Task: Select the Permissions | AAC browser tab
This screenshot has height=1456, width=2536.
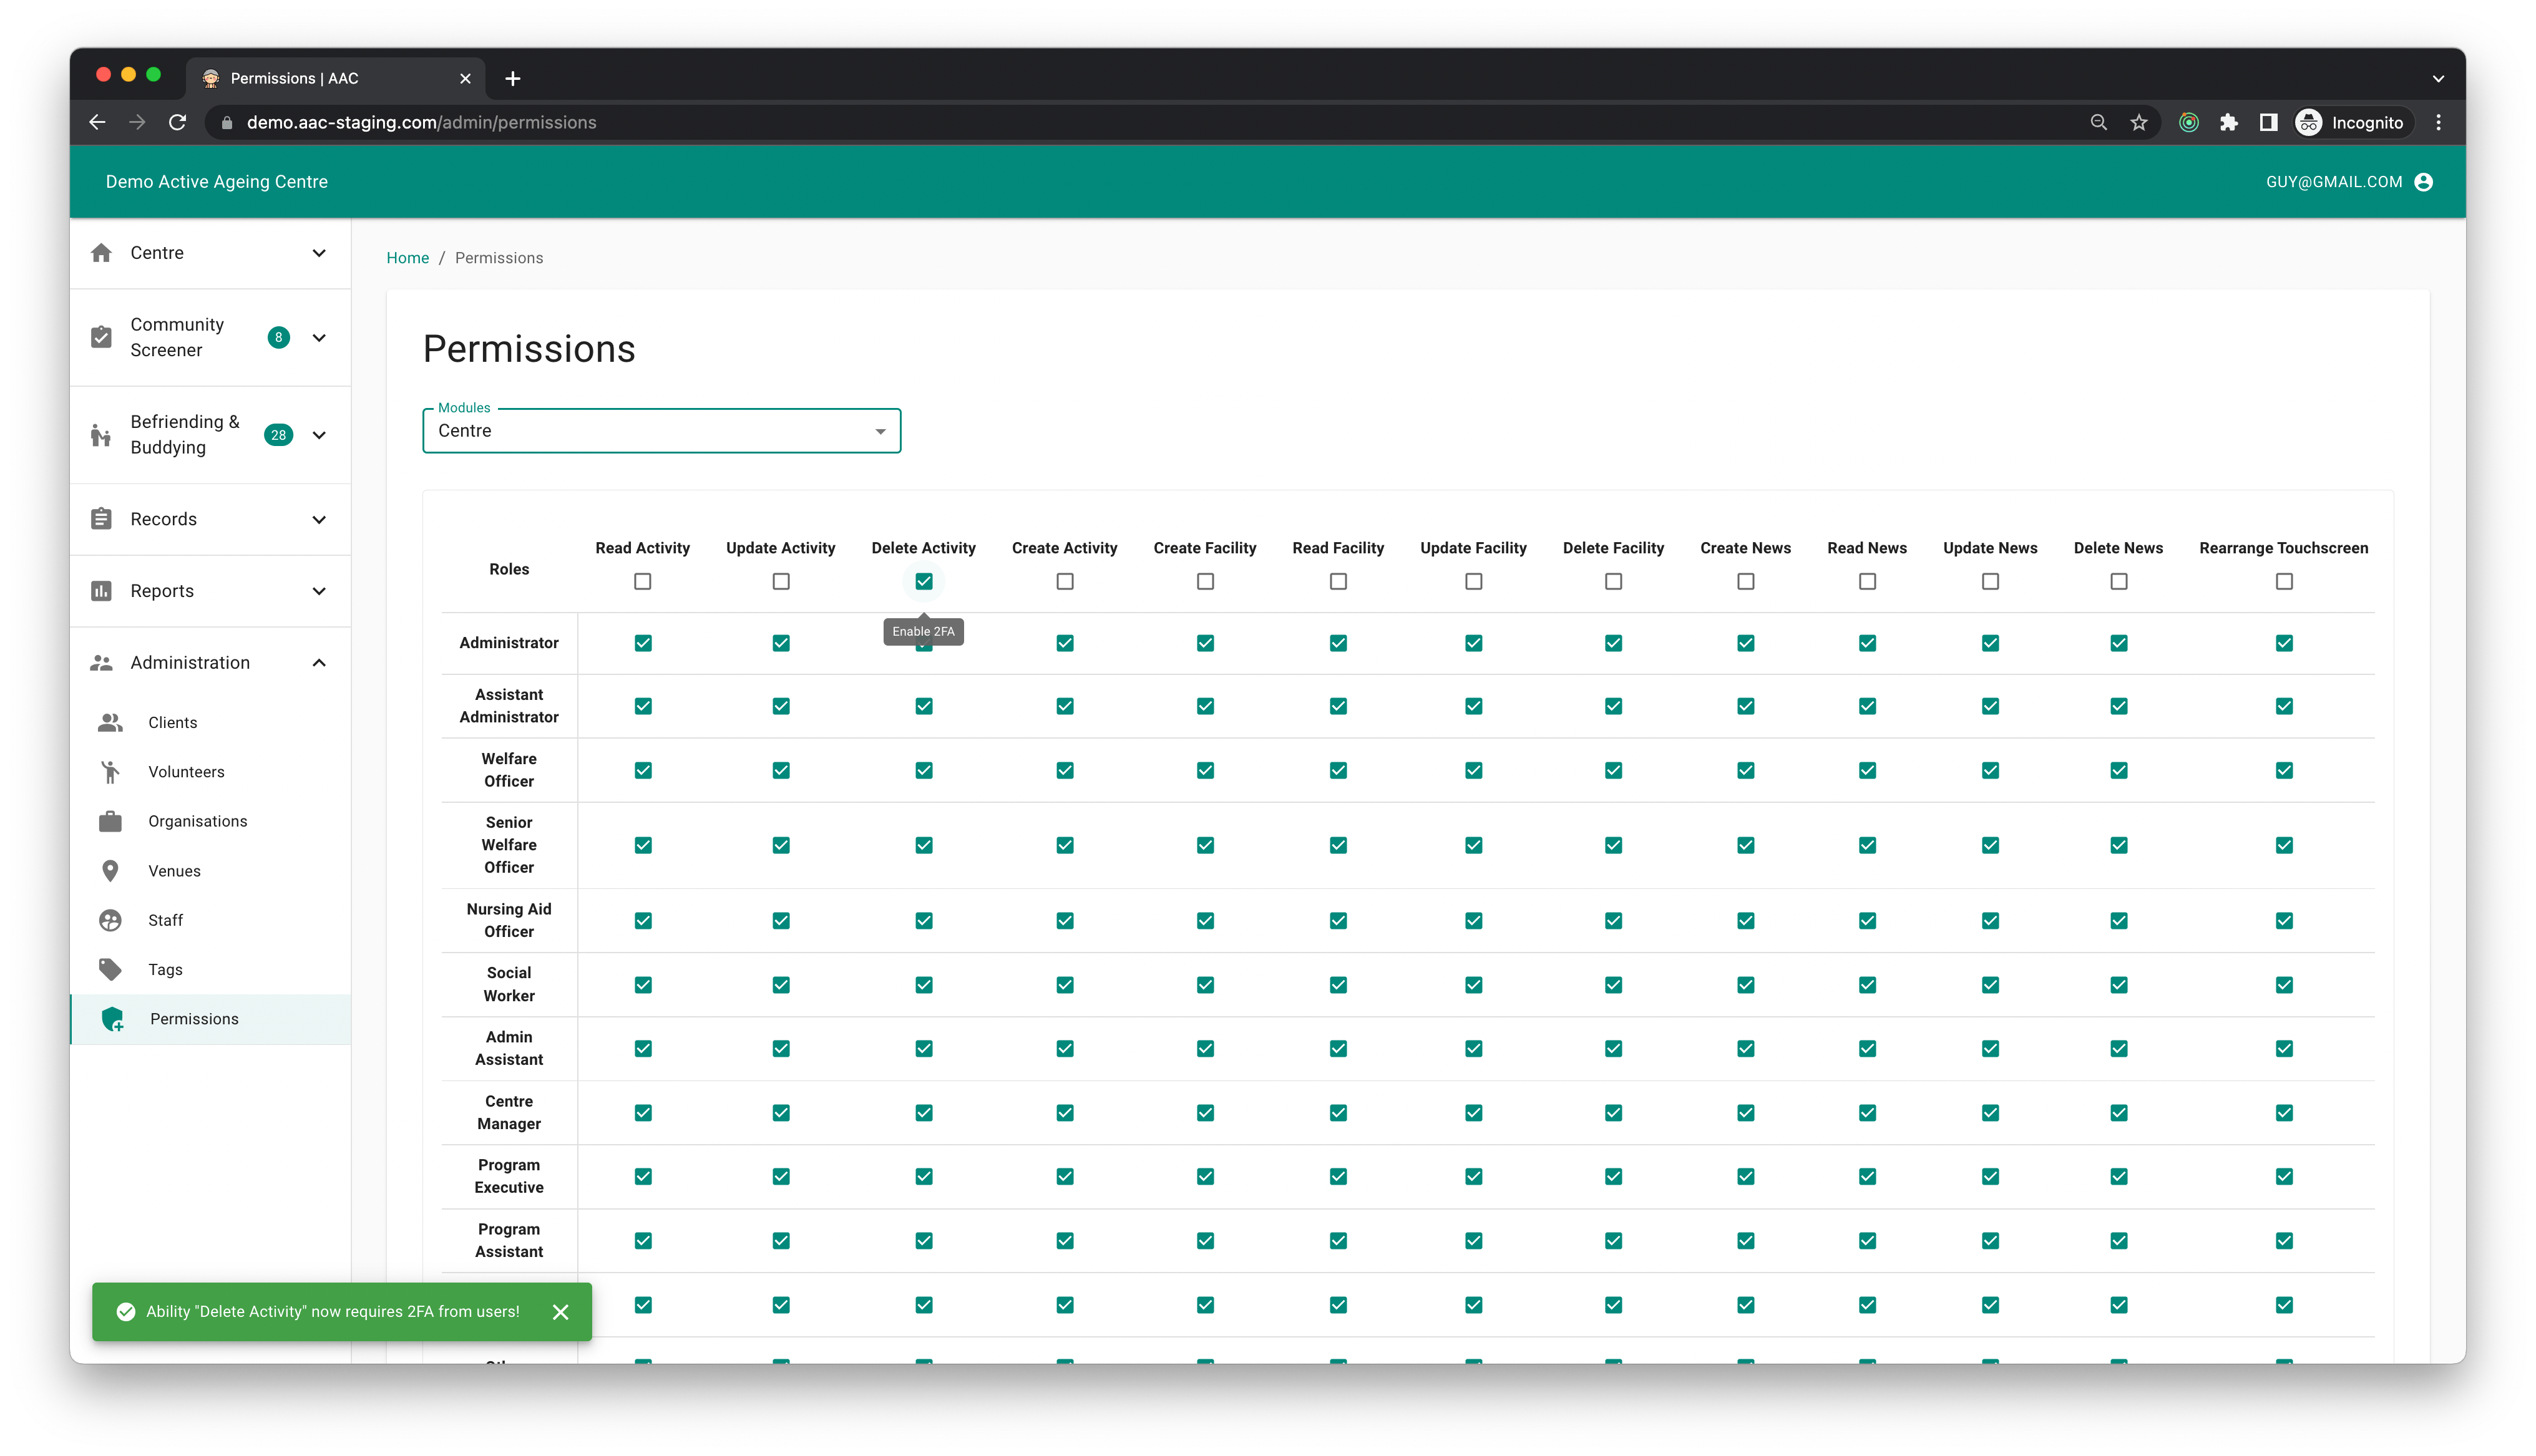Action: 335,78
